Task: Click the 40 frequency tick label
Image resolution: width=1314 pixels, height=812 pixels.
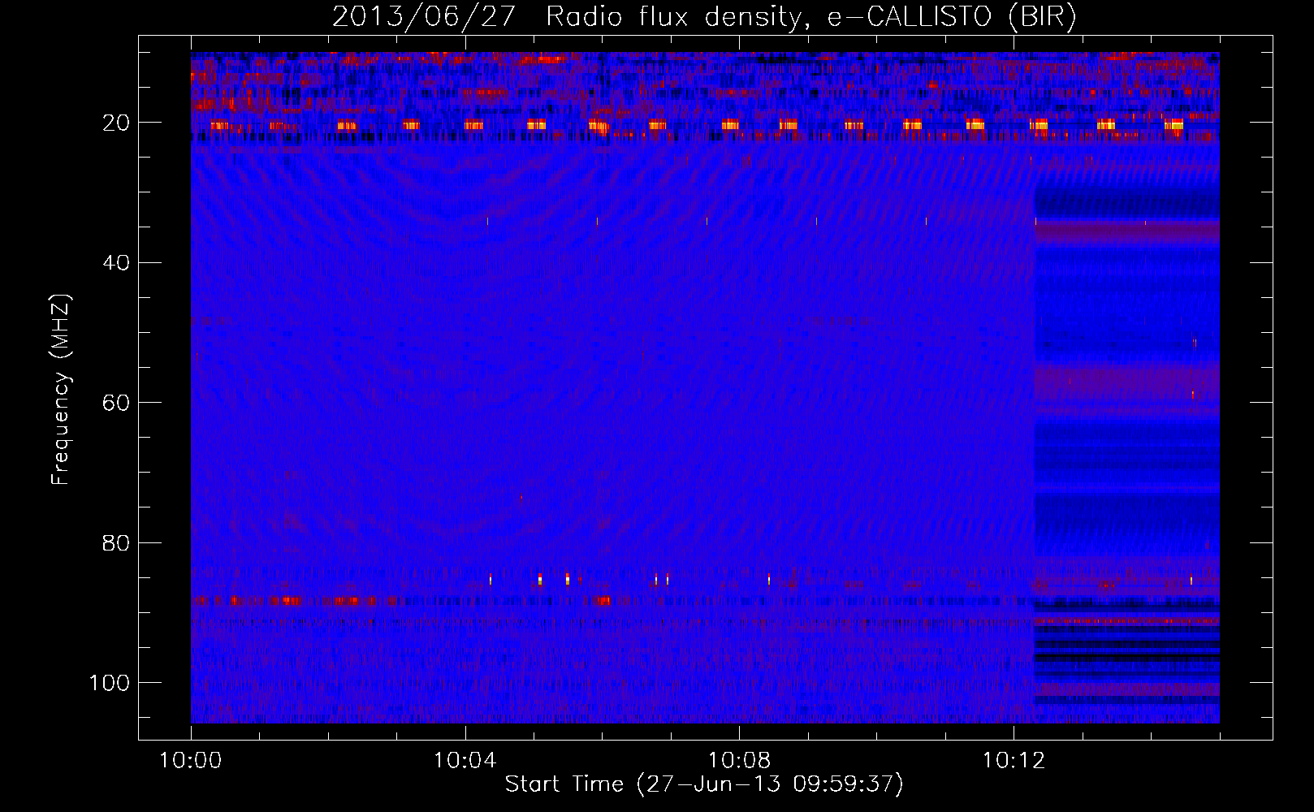Action: click(x=117, y=262)
